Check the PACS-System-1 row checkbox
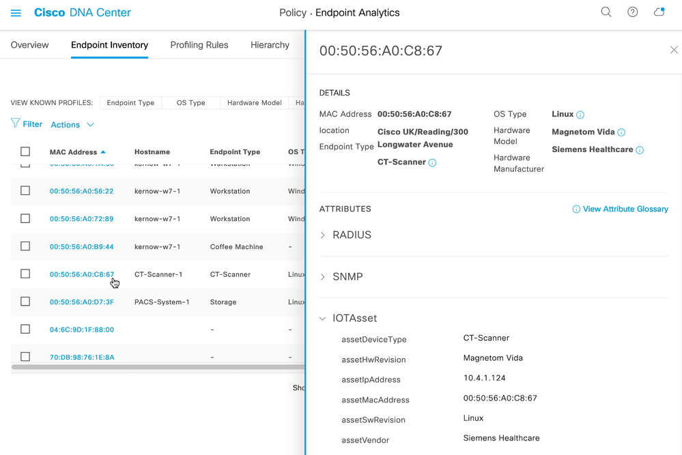This screenshot has height=455, width=682. [x=25, y=302]
